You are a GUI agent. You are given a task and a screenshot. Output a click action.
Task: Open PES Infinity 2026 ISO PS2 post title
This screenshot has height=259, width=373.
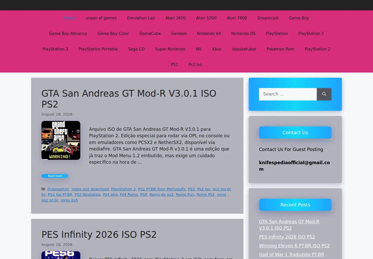(99, 235)
